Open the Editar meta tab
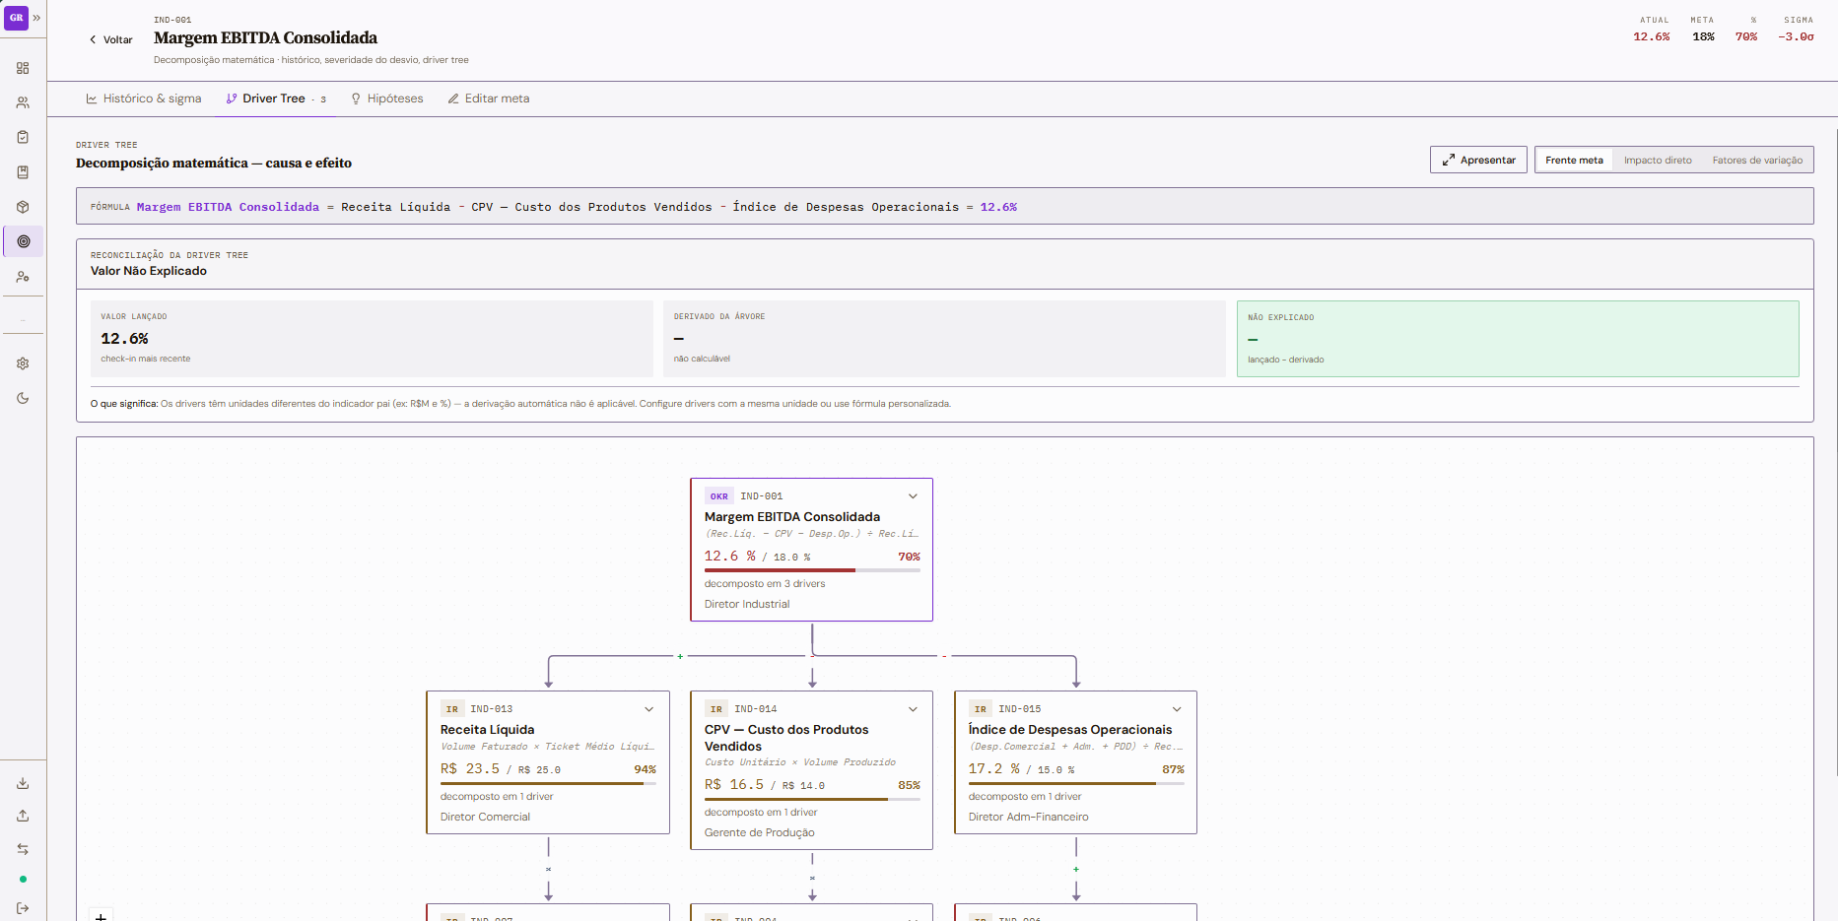Viewport: 1838px width, 921px height. click(x=489, y=99)
